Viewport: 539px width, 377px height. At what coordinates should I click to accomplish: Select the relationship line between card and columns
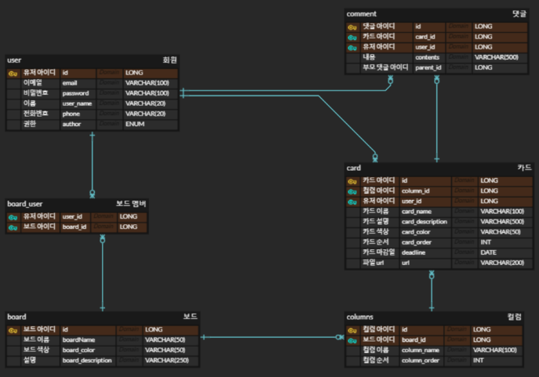[432, 291]
